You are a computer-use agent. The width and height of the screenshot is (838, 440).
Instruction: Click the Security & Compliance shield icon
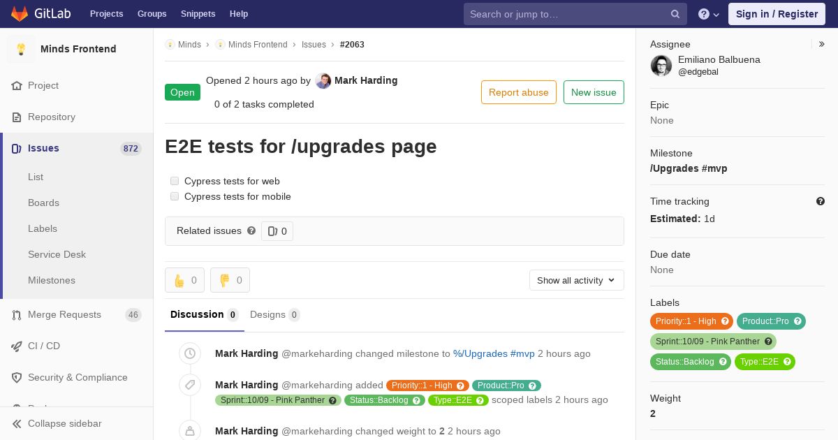click(17, 377)
